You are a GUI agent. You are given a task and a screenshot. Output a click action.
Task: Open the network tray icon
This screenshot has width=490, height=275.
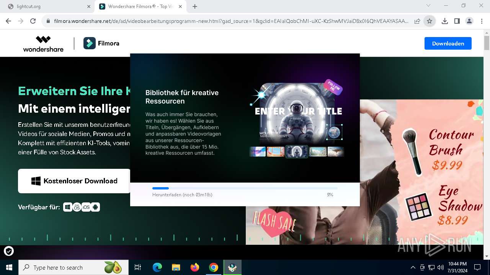(x=431, y=267)
